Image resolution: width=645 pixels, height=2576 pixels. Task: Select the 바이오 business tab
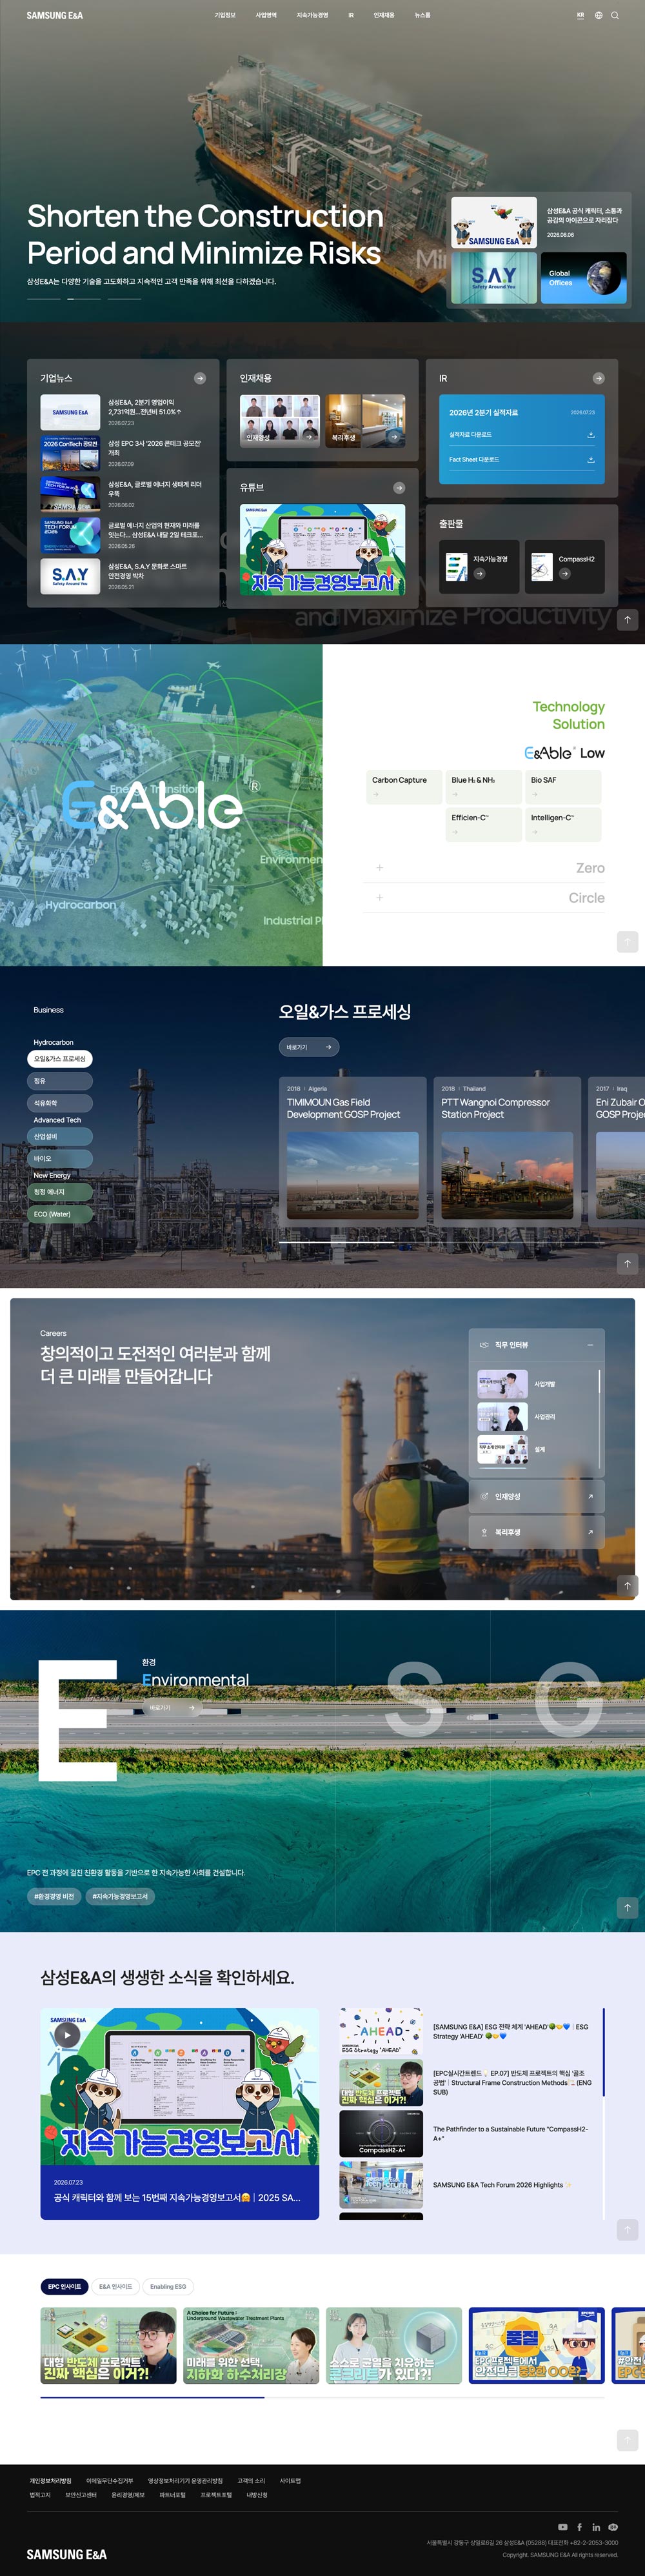click(59, 1159)
